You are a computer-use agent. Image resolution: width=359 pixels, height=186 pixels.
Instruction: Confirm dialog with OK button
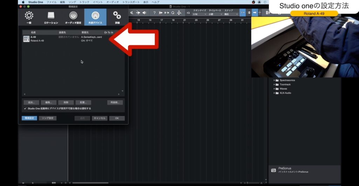pos(117,118)
